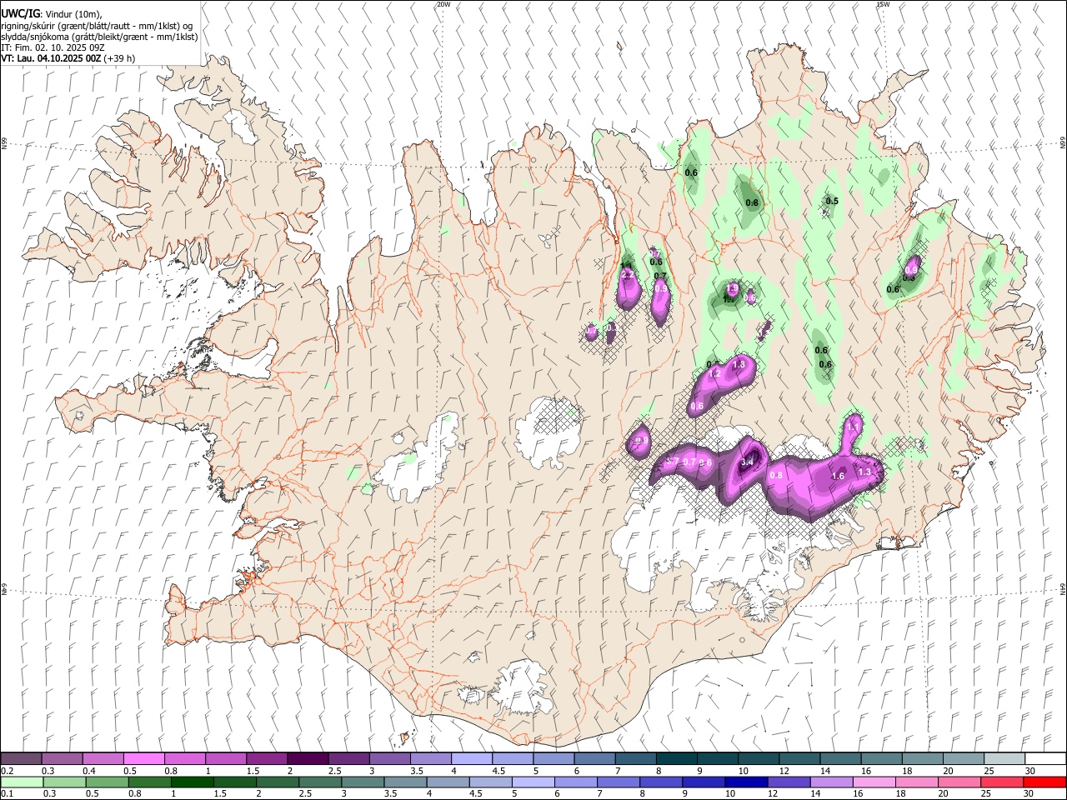Pick bottom-row light green swatch after 0.1
This screenshot has height=800, width=1067.
23,782
